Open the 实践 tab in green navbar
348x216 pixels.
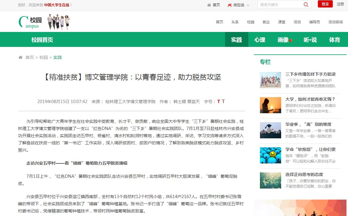[x=236, y=40]
